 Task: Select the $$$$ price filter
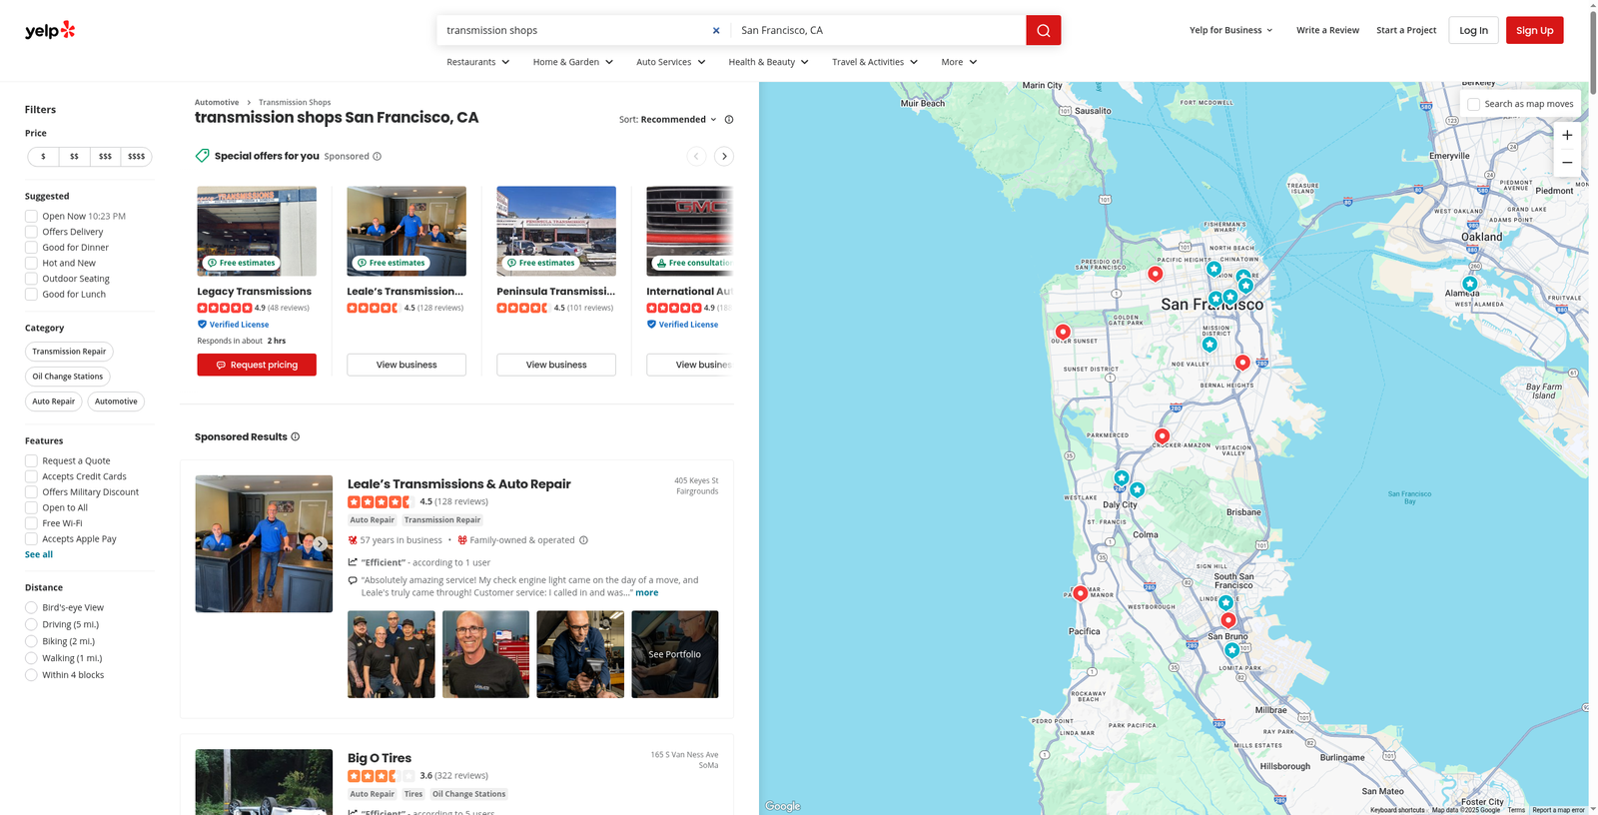[137, 157]
